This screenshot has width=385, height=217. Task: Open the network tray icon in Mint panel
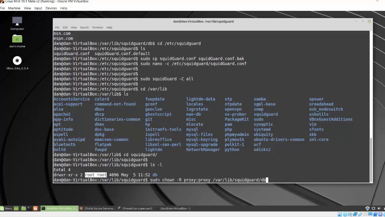click(374, 208)
